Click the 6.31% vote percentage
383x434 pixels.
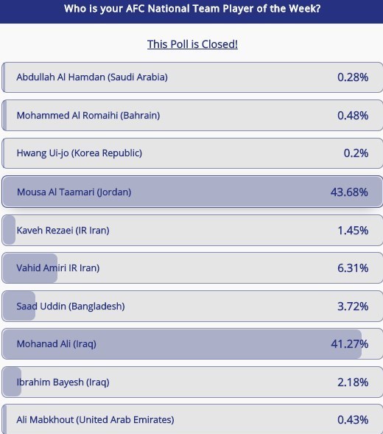[x=353, y=268]
